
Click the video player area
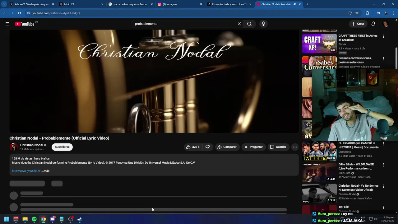click(x=154, y=81)
